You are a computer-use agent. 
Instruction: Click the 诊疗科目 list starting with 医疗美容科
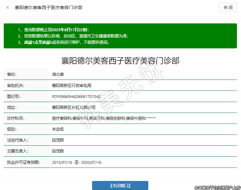104,118
